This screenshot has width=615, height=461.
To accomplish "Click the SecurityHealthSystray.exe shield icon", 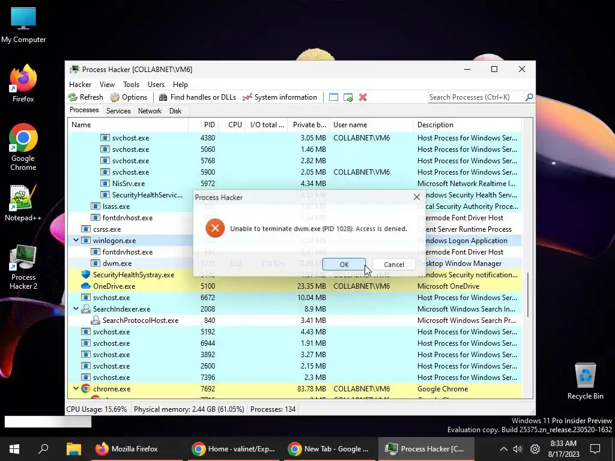I will click(x=85, y=274).
